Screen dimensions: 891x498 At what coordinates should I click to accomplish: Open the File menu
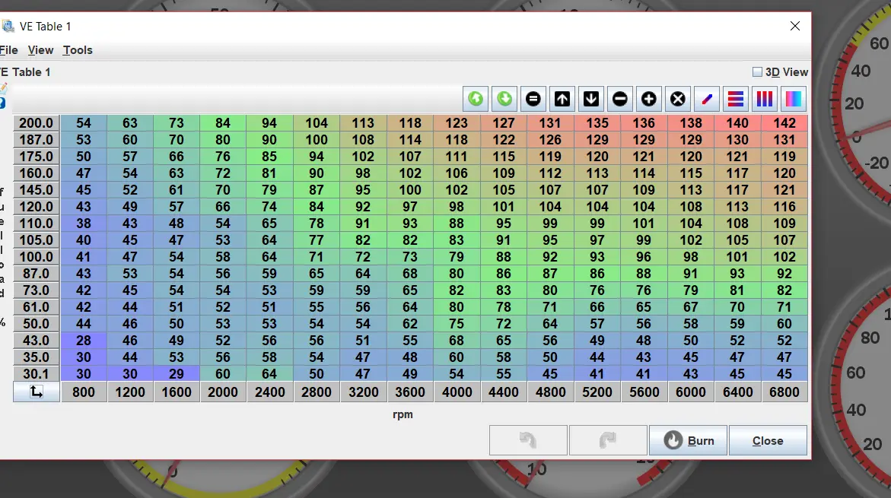click(8, 50)
